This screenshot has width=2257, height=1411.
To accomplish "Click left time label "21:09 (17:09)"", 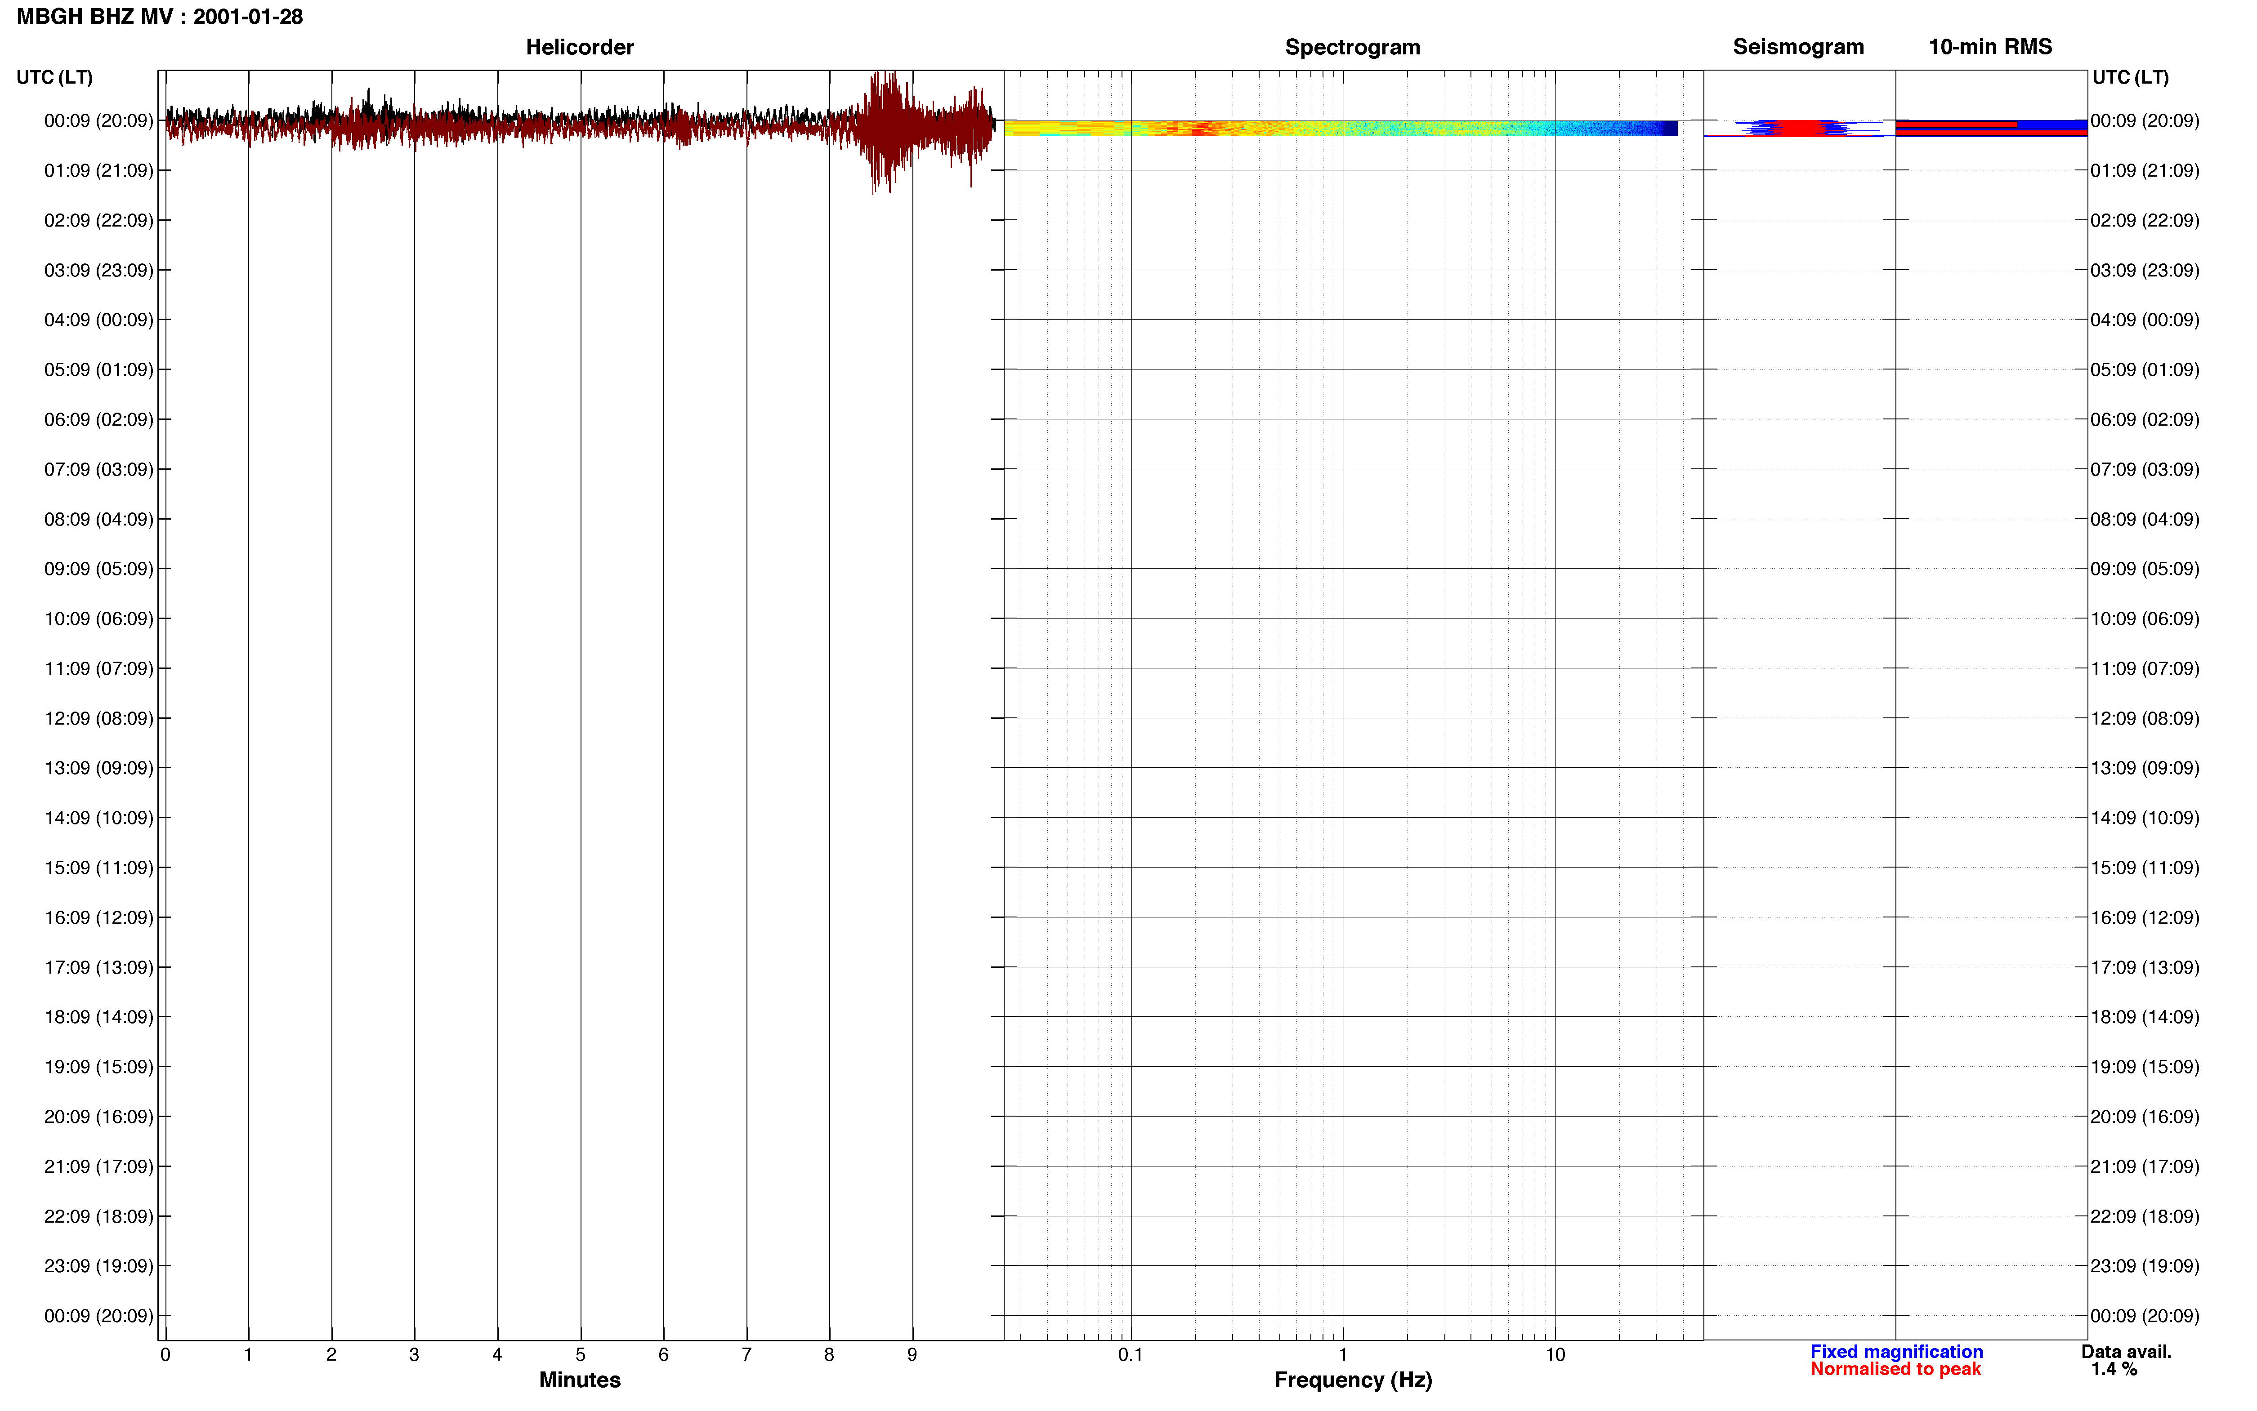I will (98, 1166).
